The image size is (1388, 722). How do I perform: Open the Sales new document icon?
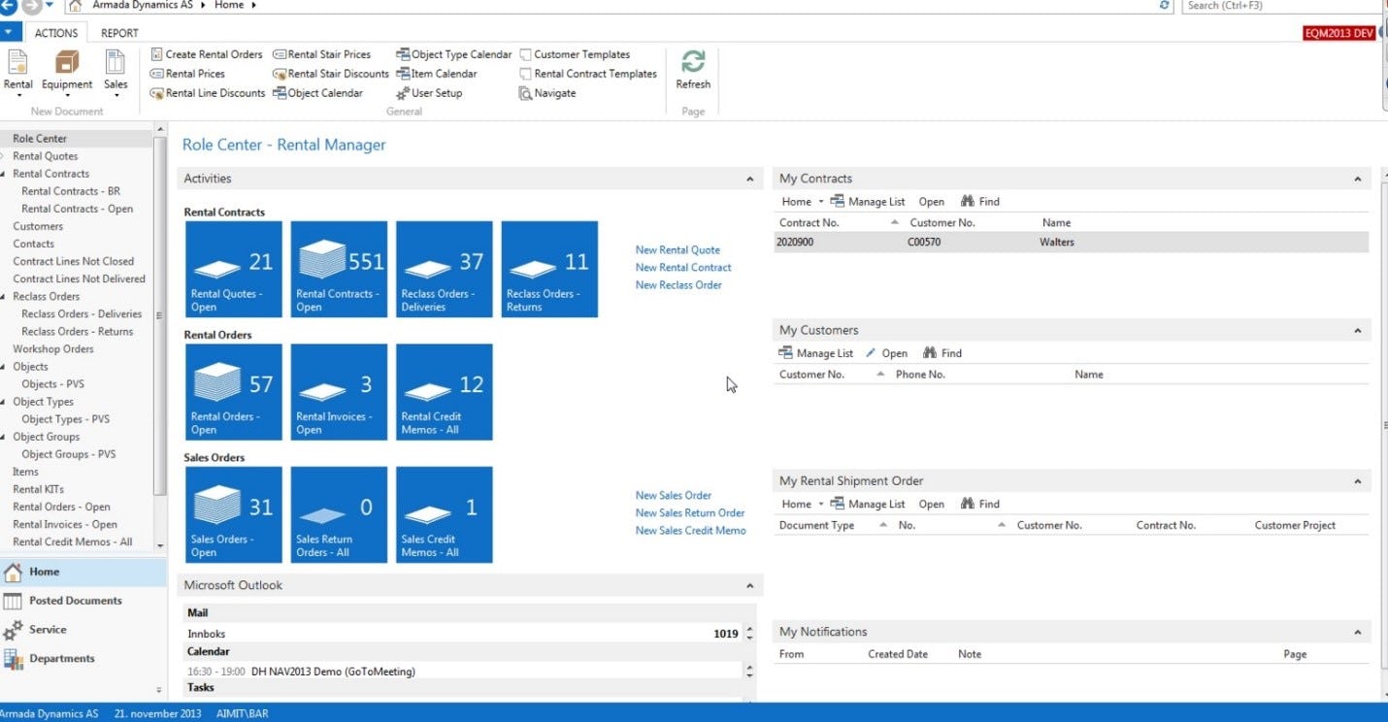click(x=116, y=73)
